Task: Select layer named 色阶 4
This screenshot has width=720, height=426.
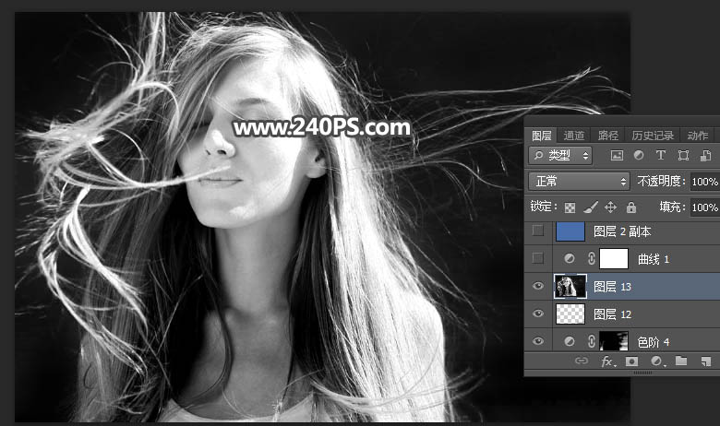Action: click(654, 342)
